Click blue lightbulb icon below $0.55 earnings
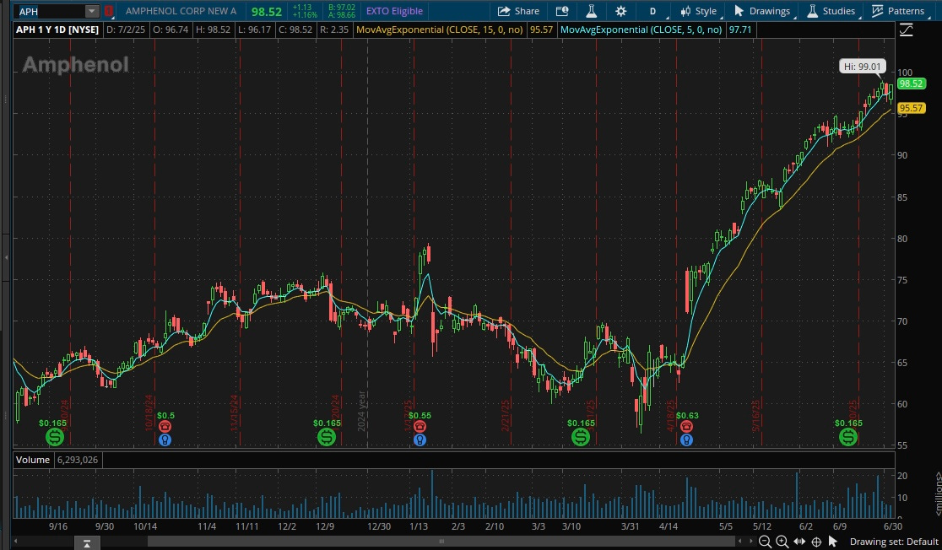 (x=420, y=440)
